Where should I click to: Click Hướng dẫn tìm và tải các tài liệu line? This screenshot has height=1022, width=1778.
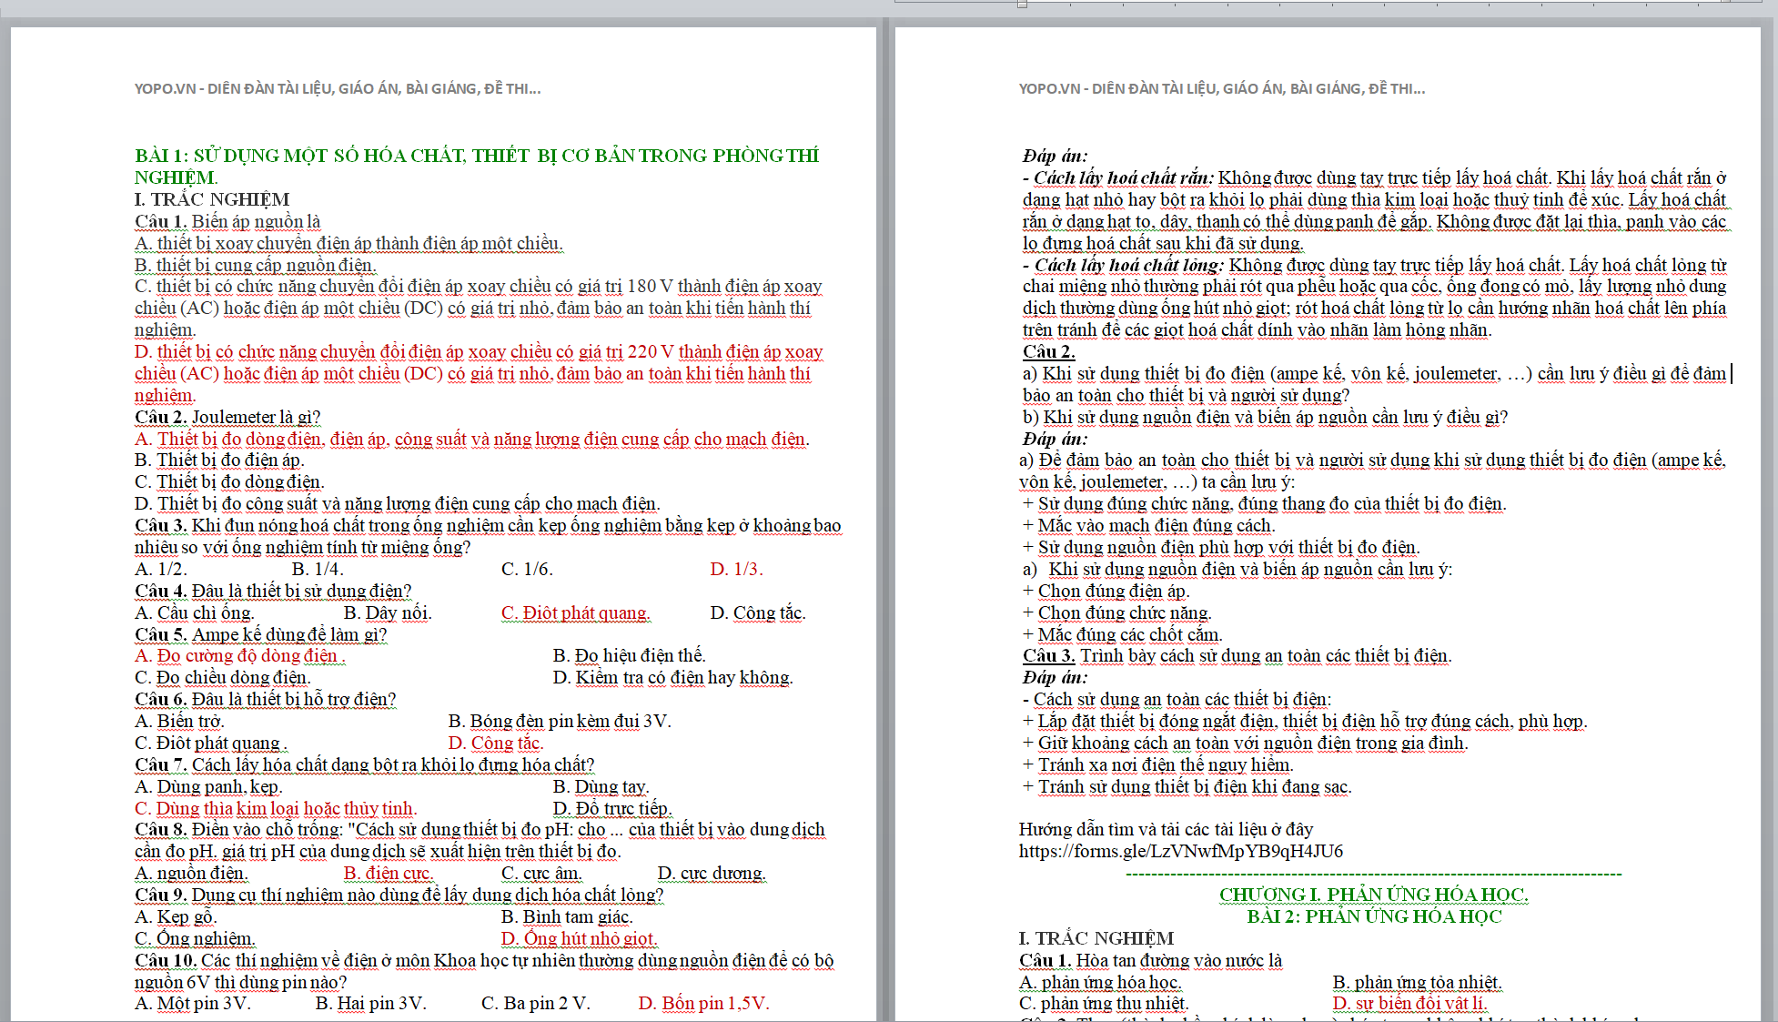click(1166, 830)
